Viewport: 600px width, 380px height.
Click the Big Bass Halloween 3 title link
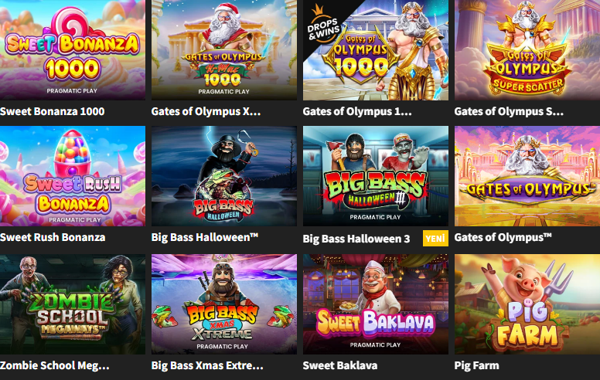pyautogui.click(x=356, y=239)
